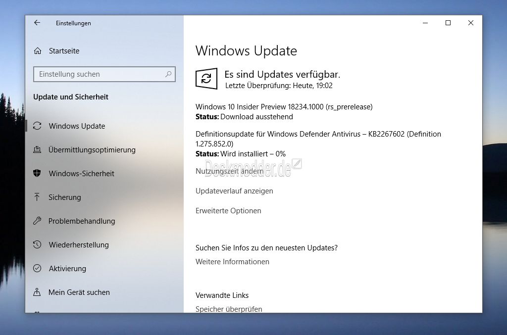The width and height of the screenshot is (507, 335).
Task: Focus the Einstellung suchen search field
Action: pyautogui.click(x=104, y=74)
